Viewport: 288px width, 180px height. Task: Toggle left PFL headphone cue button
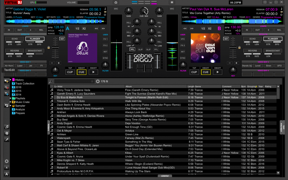click(132, 49)
